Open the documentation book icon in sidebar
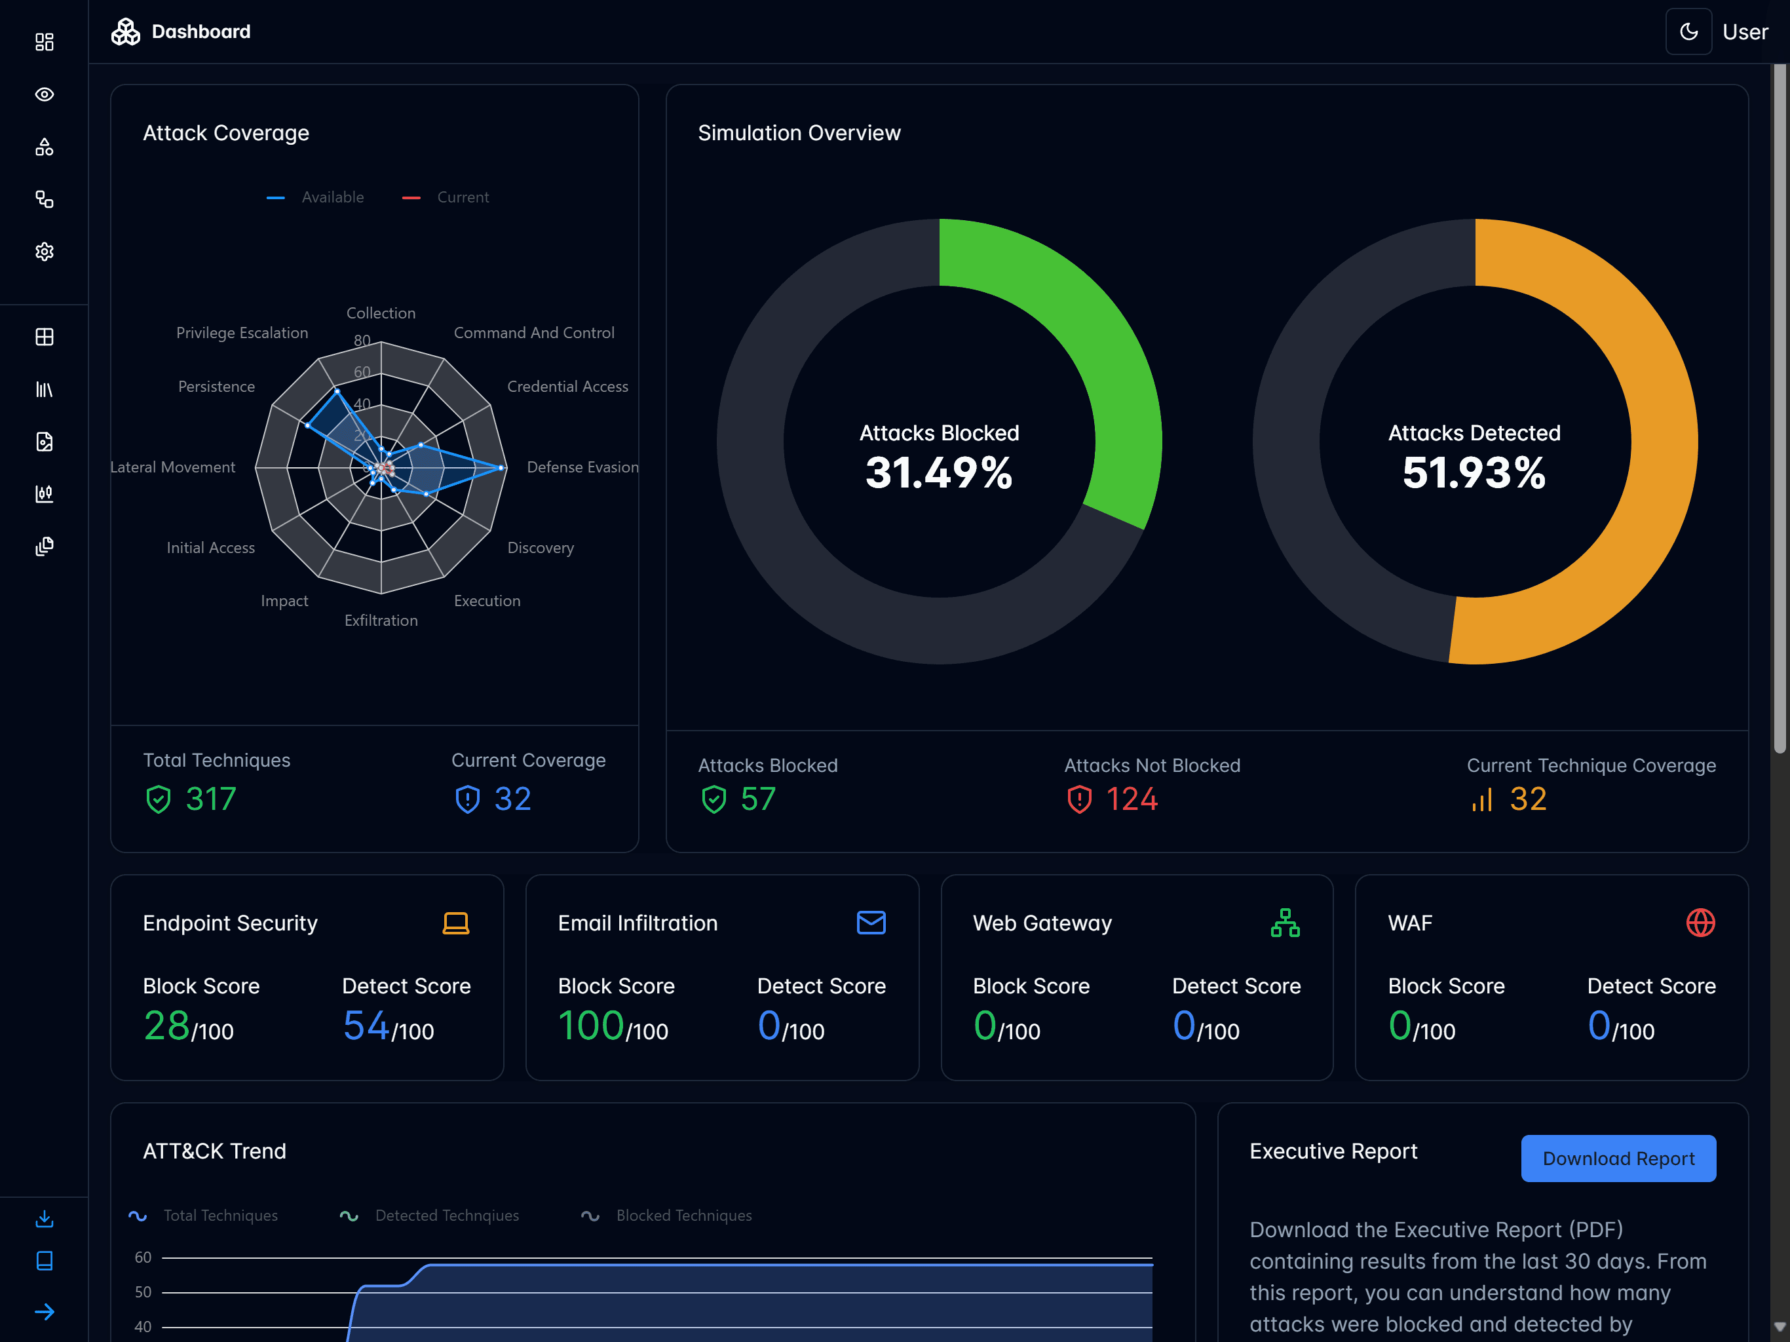The height and width of the screenshot is (1342, 1790). tap(45, 1260)
